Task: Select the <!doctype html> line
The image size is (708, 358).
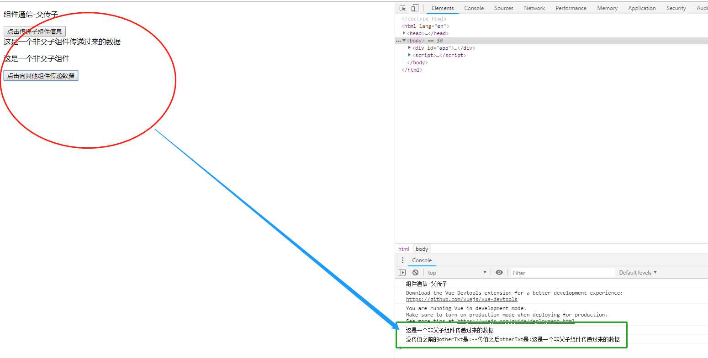Action: click(x=424, y=19)
